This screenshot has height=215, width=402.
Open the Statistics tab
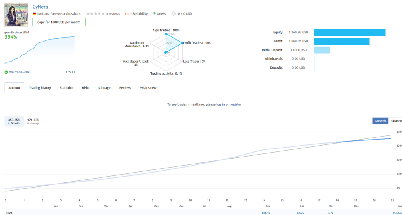tap(66, 88)
